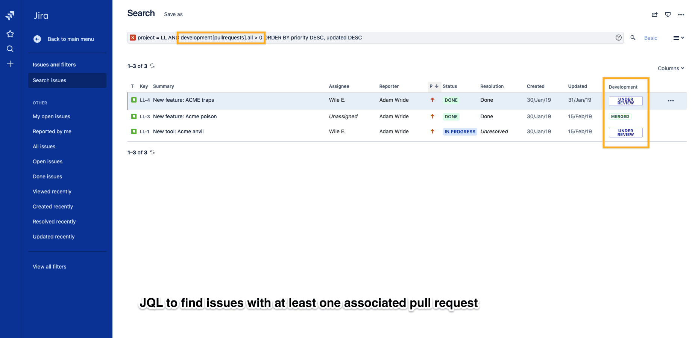Click the DONE status of LL-3
The image size is (692, 338).
click(x=451, y=117)
